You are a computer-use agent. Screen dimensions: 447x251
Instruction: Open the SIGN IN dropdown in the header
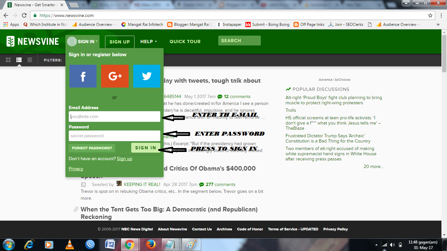point(82,42)
